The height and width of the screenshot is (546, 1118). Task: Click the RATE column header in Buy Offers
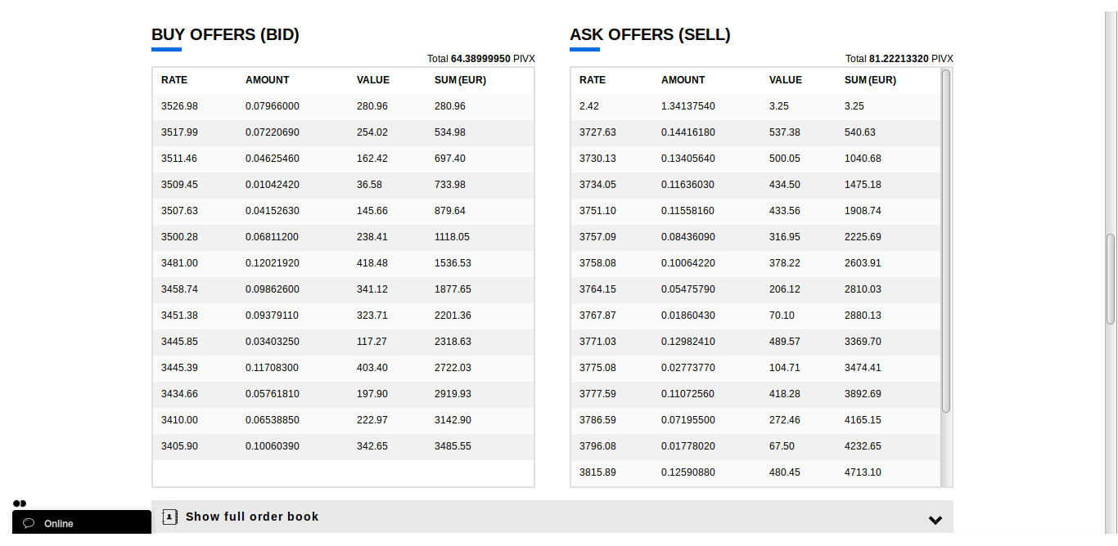coord(174,80)
